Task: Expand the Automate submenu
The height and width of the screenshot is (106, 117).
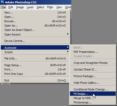Action: tap(35, 48)
